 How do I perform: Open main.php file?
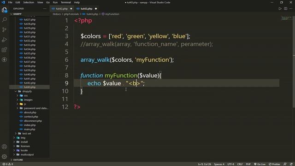click(x=29, y=129)
